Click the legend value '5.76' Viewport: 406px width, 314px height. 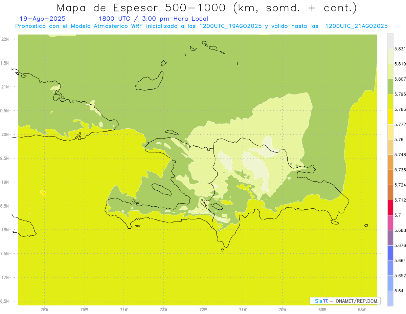click(399, 140)
